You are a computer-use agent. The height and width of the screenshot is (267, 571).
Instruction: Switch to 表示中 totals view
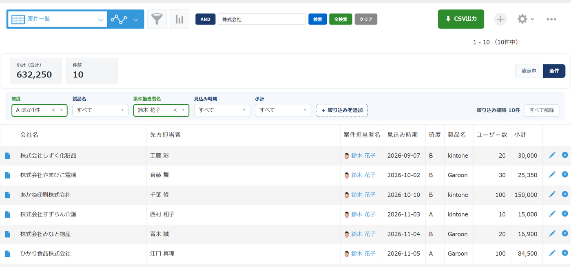(529, 71)
